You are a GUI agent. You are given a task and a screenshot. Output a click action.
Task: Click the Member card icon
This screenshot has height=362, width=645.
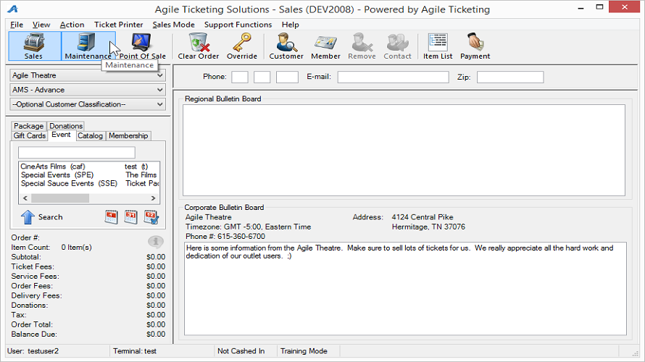coord(325,46)
